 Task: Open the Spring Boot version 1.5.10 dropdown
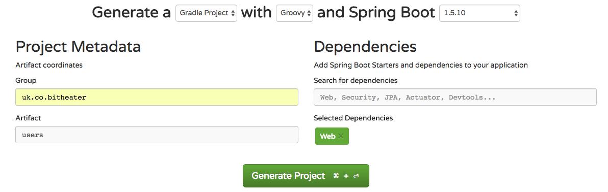(x=479, y=13)
